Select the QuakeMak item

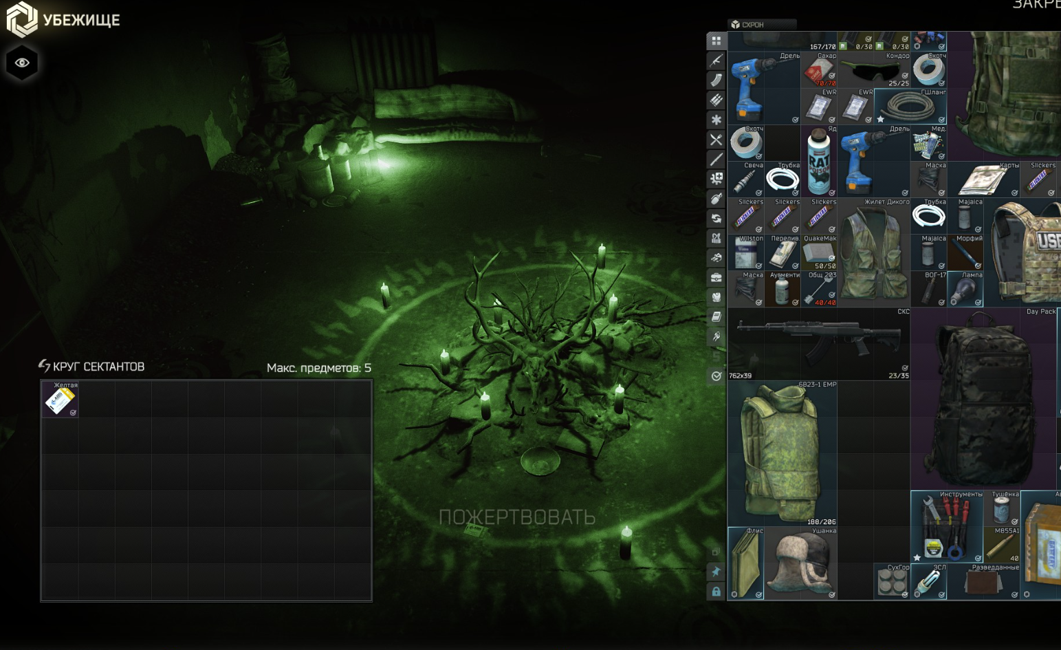[819, 252]
